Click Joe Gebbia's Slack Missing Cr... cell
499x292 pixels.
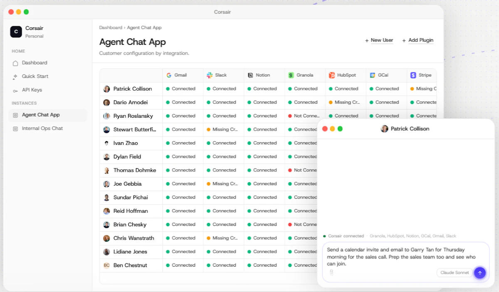coord(224,184)
